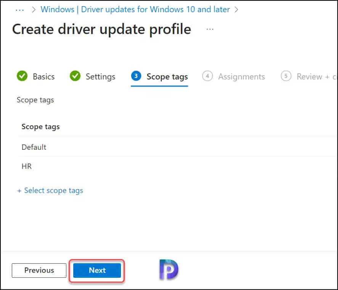
Task: Click the Scope tags column header
Action: click(x=40, y=126)
